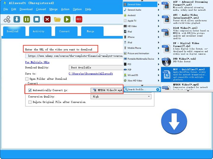Expand the Wii and DS category
This screenshot has height=159, width=213.
141,75
